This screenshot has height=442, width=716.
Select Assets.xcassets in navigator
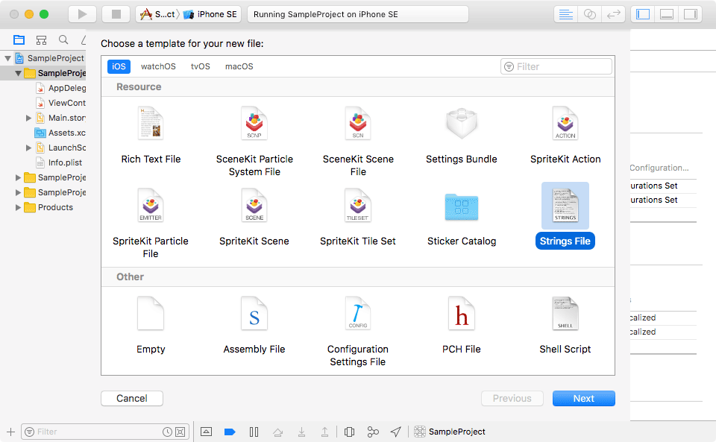click(x=60, y=133)
